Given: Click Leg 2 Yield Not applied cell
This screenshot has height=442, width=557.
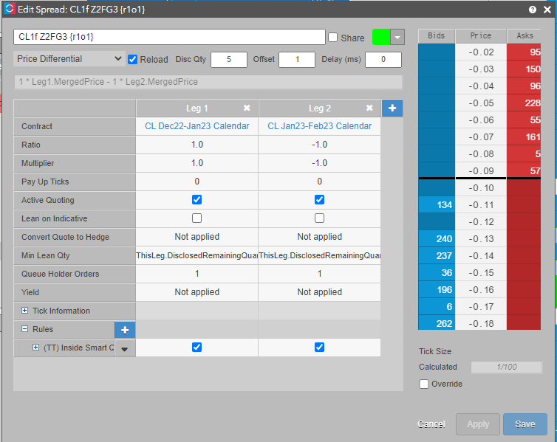Looking at the screenshot, I should point(319,292).
